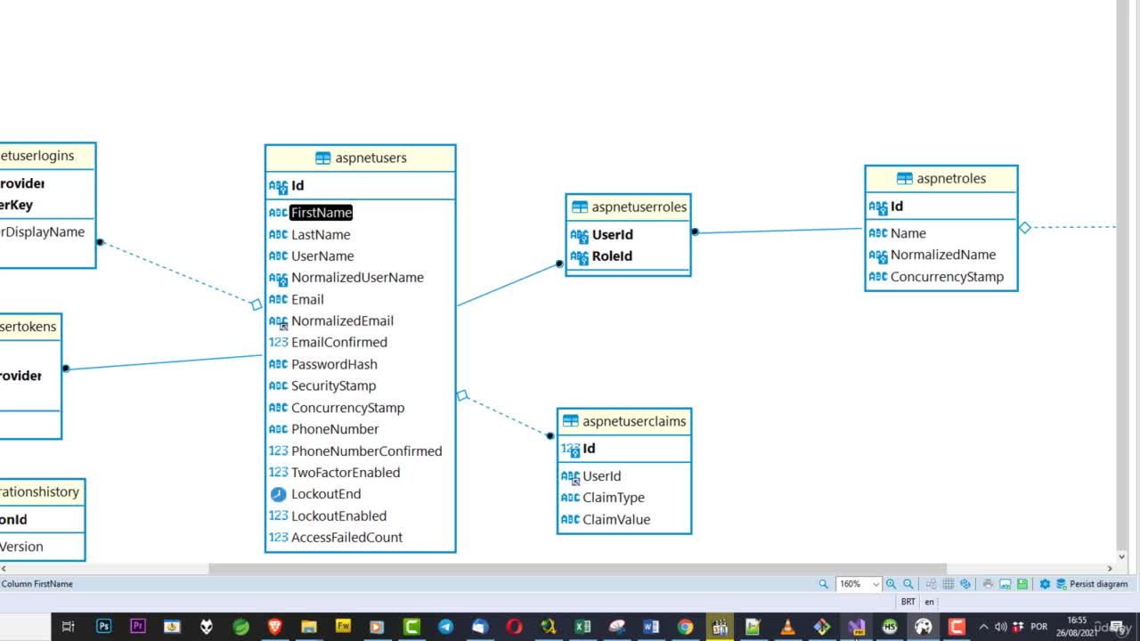1140x641 pixels.
Task: Click the search magnifier in diagram toolbar
Action: click(x=824, y=584)
